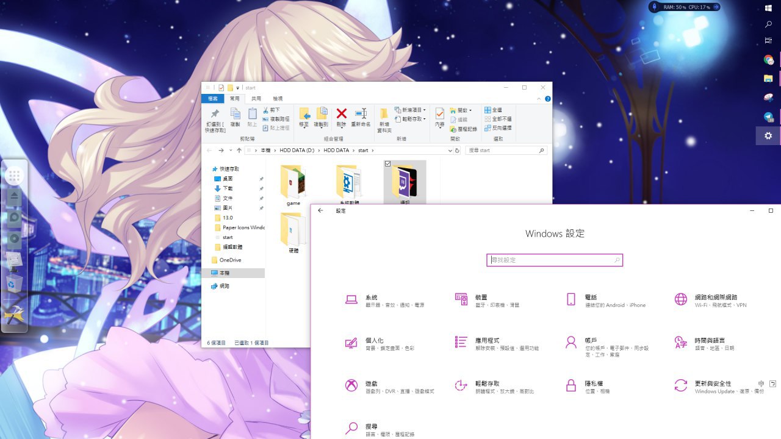781x439 pixels.
Task: Click taskbar Task View icon
Action: (x=768, y=41)
